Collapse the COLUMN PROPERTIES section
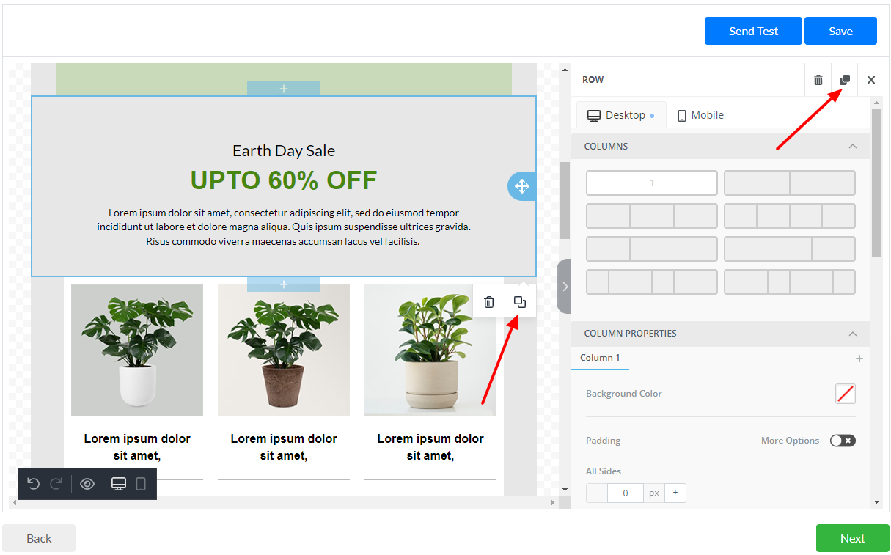Image resolution: width=891 pixels, height=555 pixels. point(852,334)
